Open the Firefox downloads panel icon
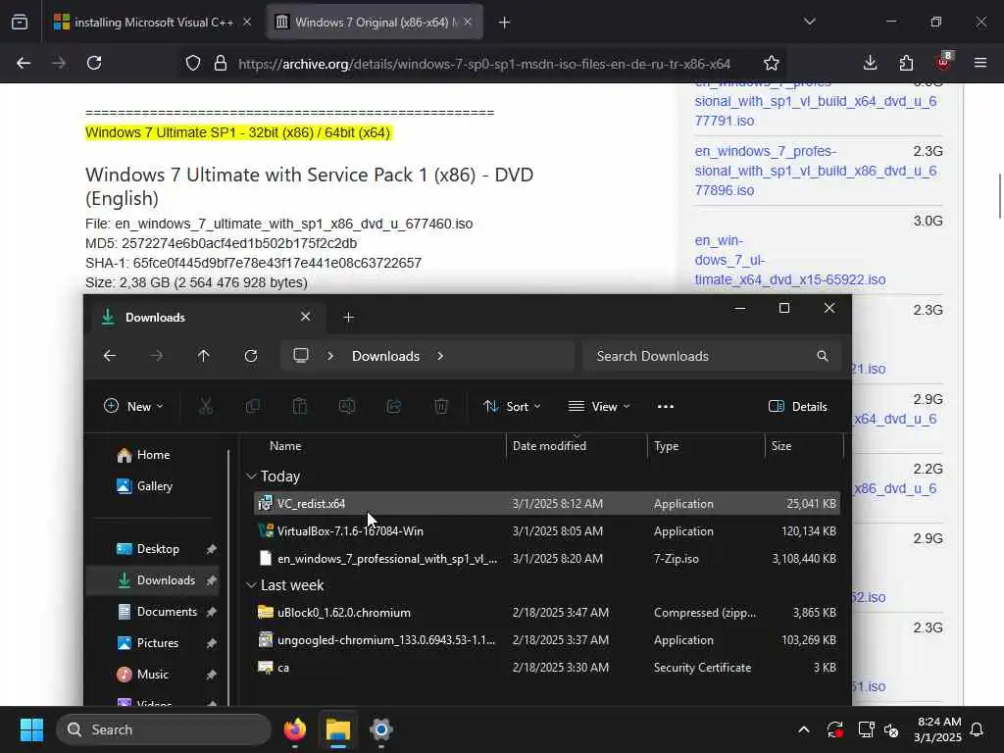 point(871,63)
